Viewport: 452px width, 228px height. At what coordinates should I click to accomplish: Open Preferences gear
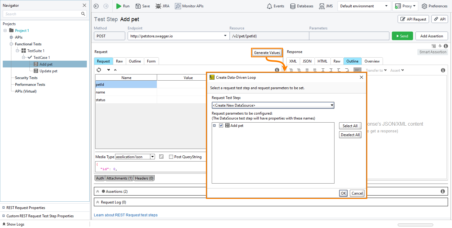click(x=424, y=6)
